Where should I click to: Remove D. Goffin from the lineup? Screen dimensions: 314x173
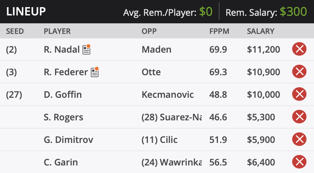299,94
